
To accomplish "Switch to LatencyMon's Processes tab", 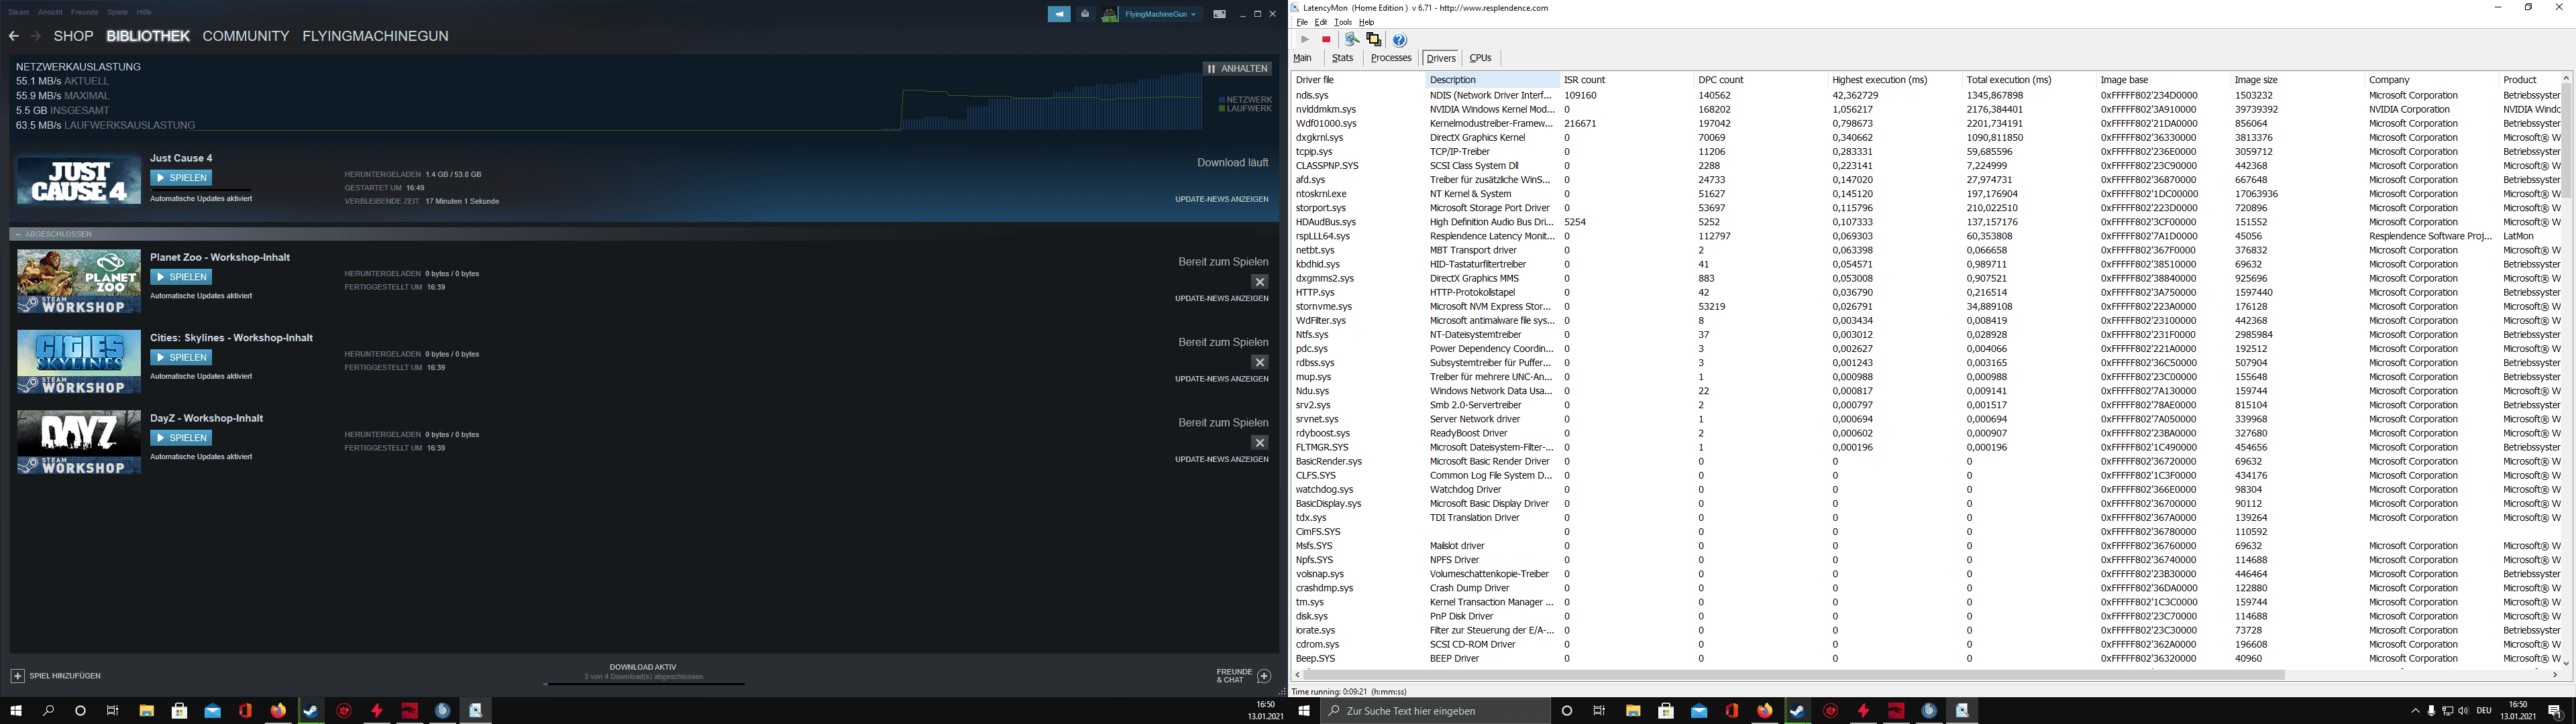I will [x=1391, y=58].
